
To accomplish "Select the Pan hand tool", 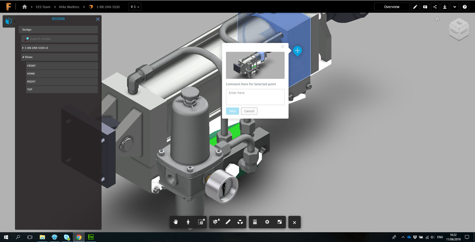I will point(176,222).
